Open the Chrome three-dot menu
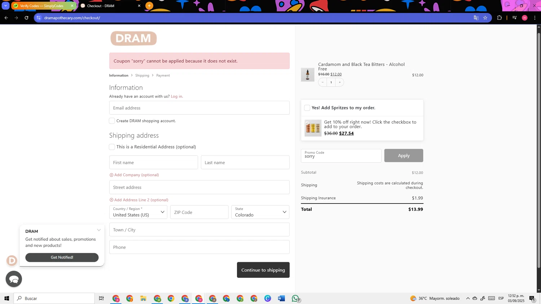This screenshot has width=541, height=304. pyautogui.click(x=535, y=18)
